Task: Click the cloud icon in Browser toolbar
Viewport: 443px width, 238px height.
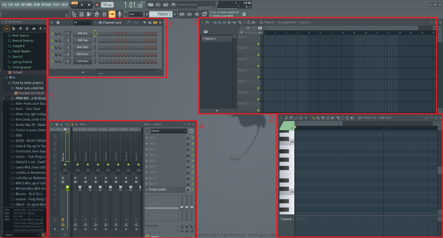Action: pos(34,29)
